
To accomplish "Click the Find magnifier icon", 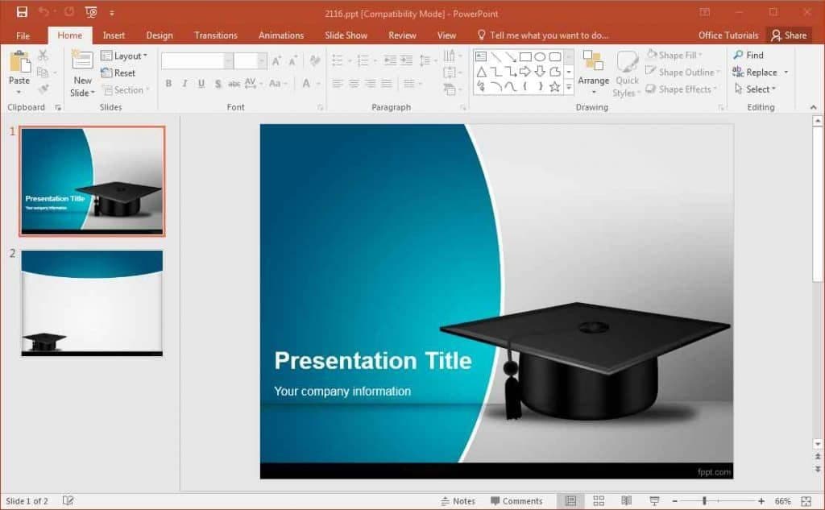I will coord(738,55).
